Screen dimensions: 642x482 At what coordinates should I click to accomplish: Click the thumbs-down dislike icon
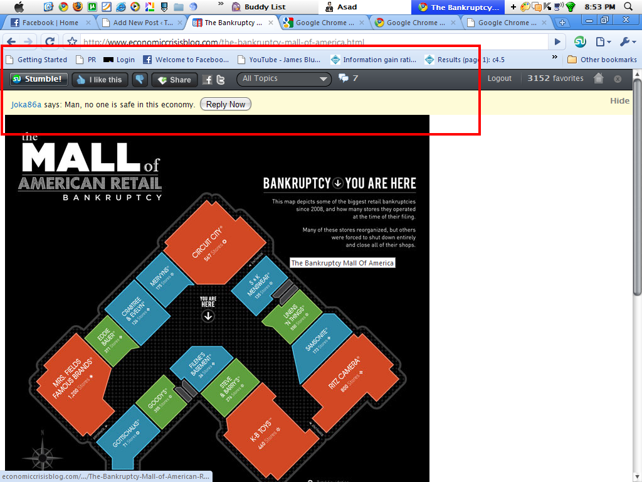(x=140, y=80)
